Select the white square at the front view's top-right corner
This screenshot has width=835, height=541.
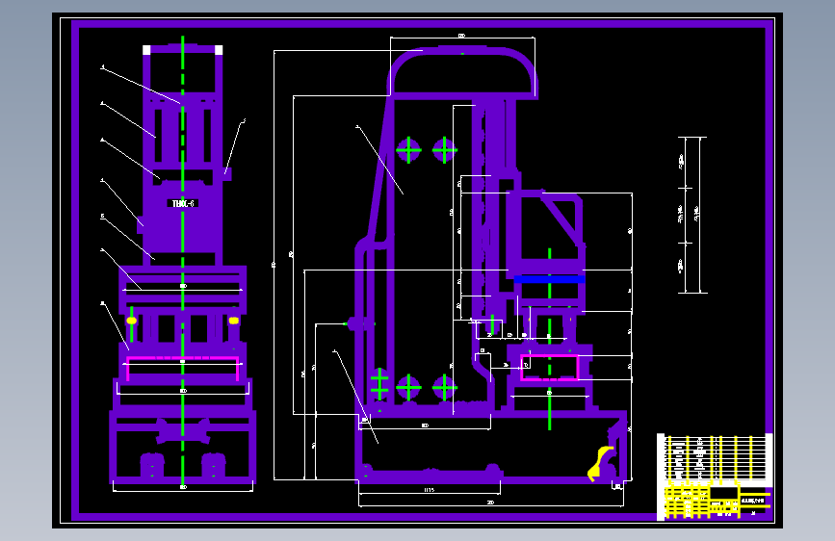click(219, 50)
